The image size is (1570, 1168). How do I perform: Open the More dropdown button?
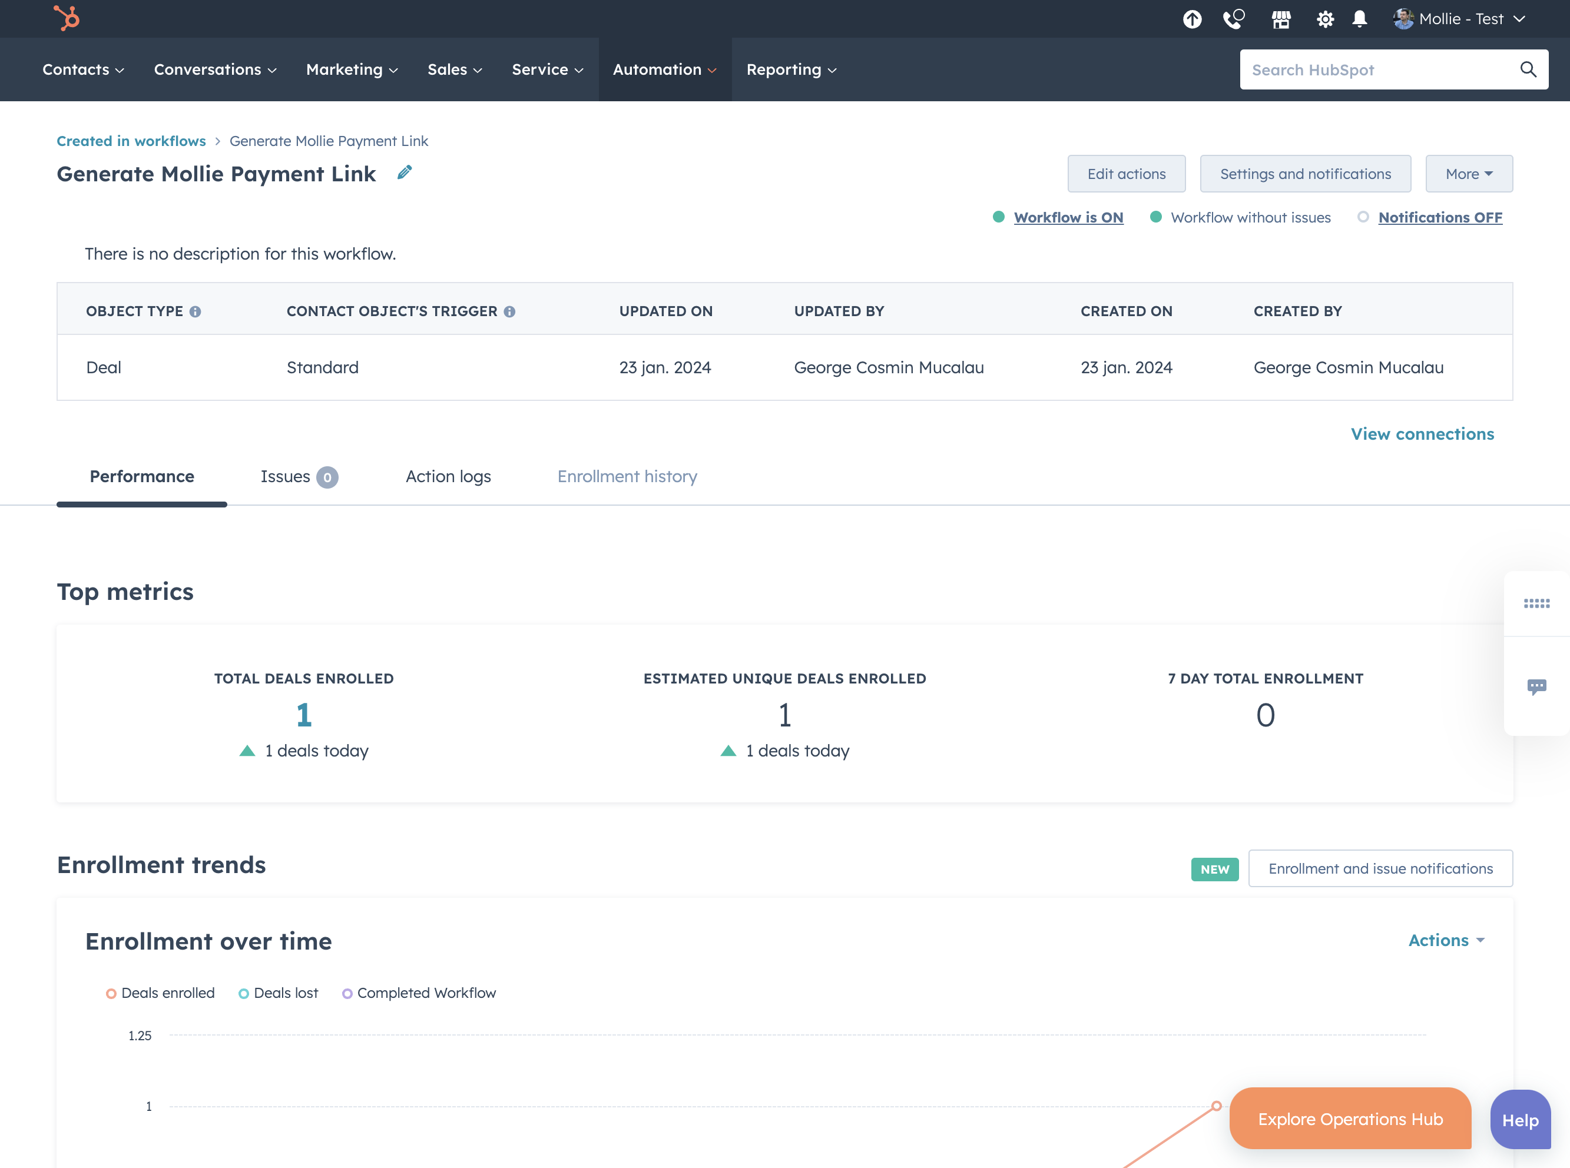(1469, 174)
